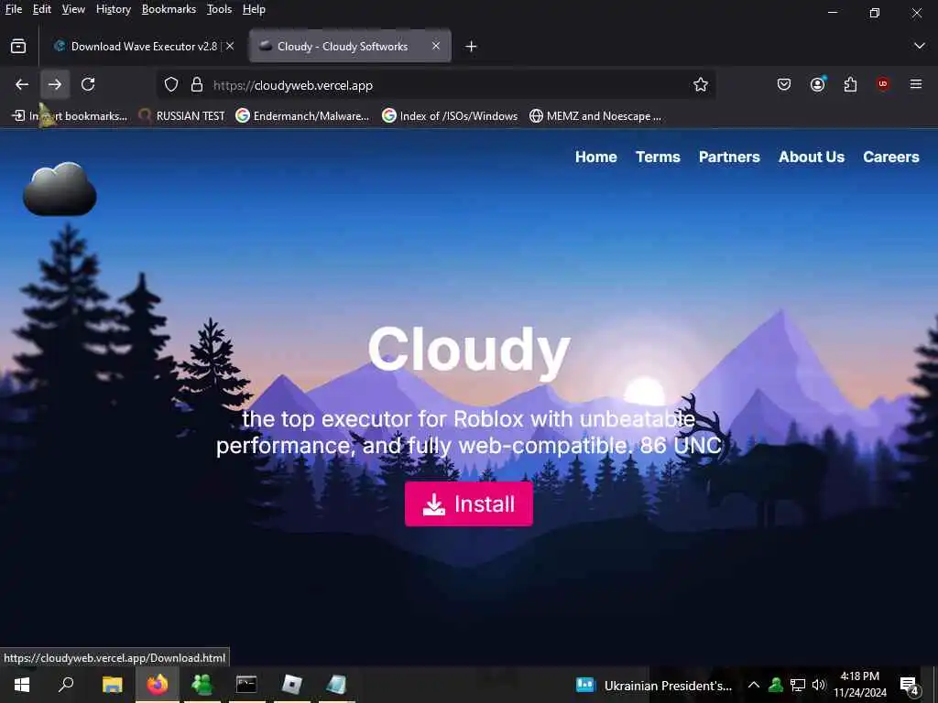Open the Help menu
Screen dimensions: 938x703
pyautogui.click(x=254, y=9)
